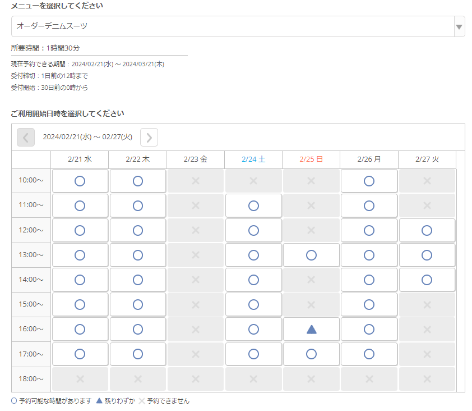Click the 2/24 土 column header

pyautogui.click(x=253, y=159)
